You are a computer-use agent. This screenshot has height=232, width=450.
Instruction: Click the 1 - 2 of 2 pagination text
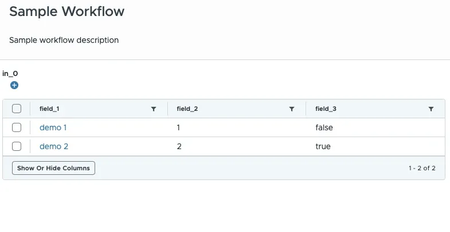tap(422, 168)
